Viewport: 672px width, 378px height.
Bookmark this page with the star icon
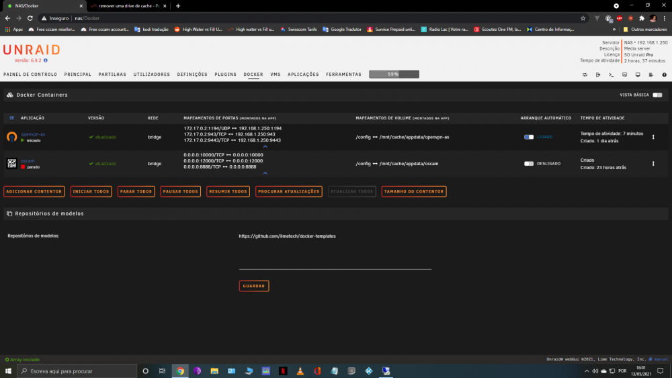[x=583, y=18]
